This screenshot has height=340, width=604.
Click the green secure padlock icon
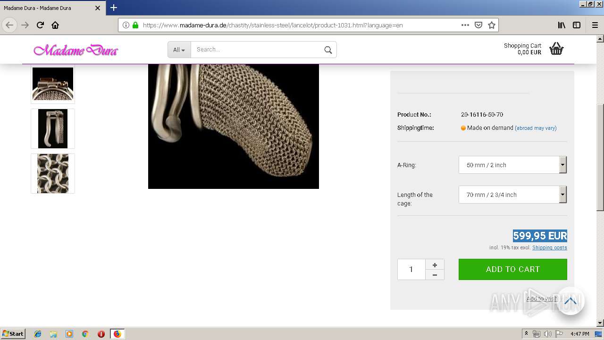tap(135, 25)
